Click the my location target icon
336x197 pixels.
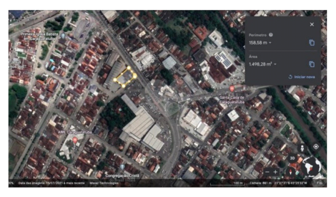pos(316,146)
